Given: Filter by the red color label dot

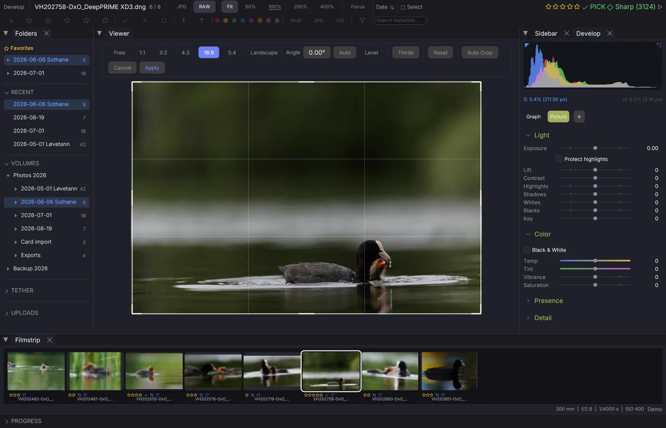Looking at the screenshot, I should pyautogui.click(x=217, y=20).
